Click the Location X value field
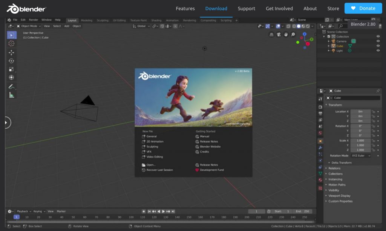 [x=360, y=111]
